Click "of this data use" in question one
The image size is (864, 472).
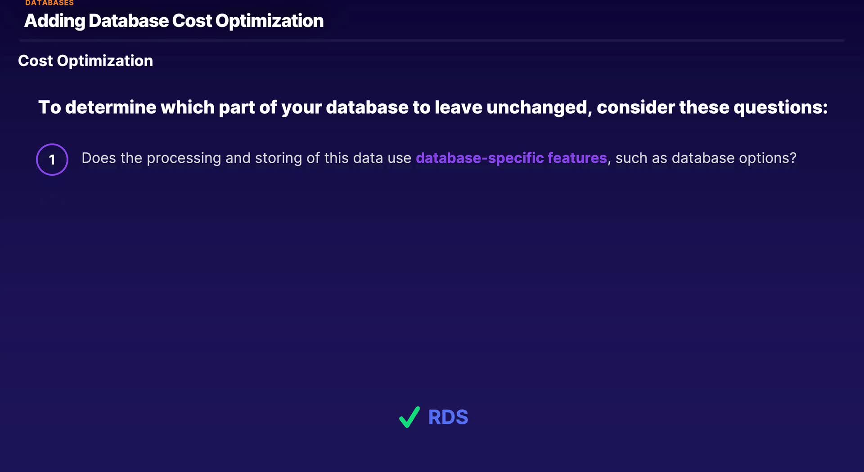359,158
